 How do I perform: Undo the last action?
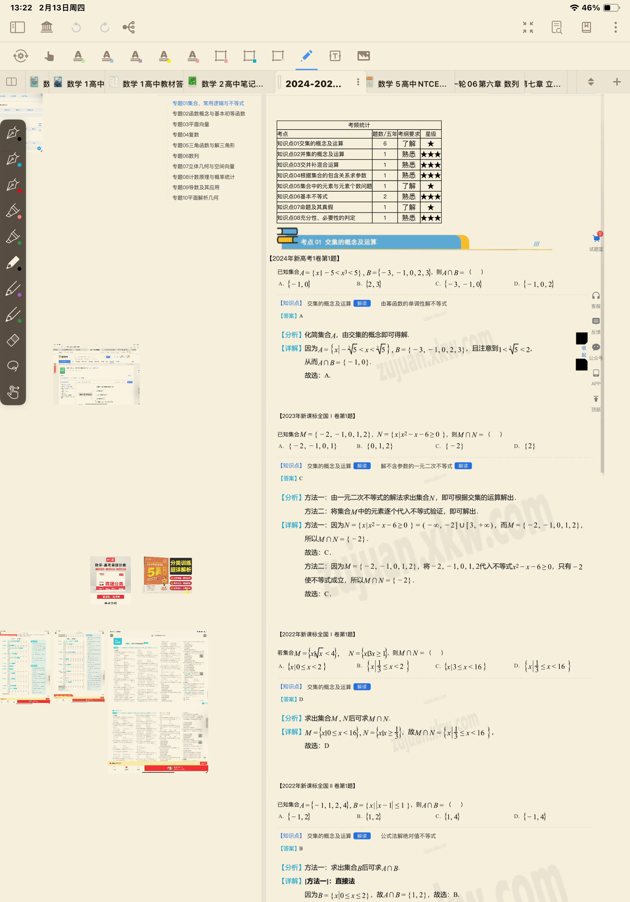coord(76,27)
